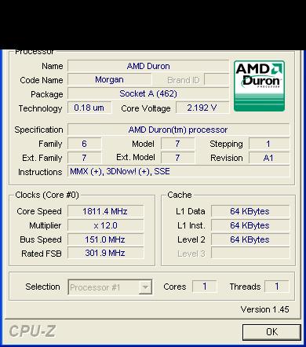306x347 pixels.
Task: Click the CPU-Z logo text
Action: tap(32, 331)
